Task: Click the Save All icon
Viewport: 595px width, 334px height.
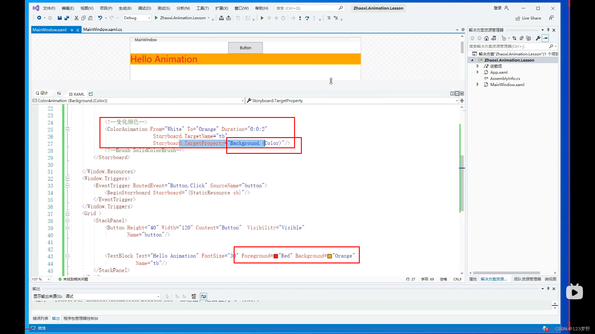Action: (x=67, y=18)
